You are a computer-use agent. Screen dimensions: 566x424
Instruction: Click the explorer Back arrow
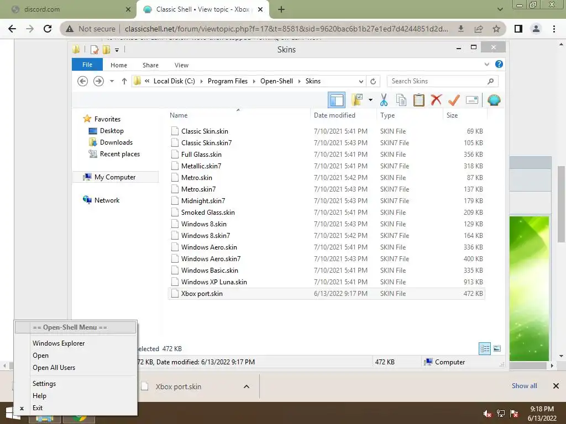[x=83, y=81]
